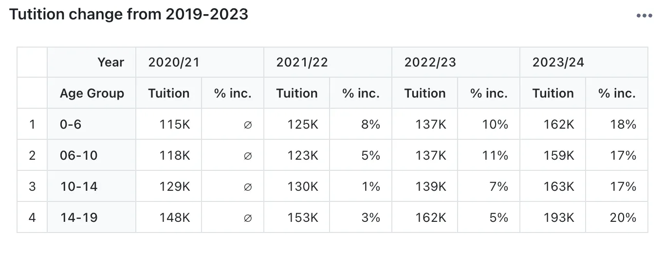Select row number 2

click(32, 155)
